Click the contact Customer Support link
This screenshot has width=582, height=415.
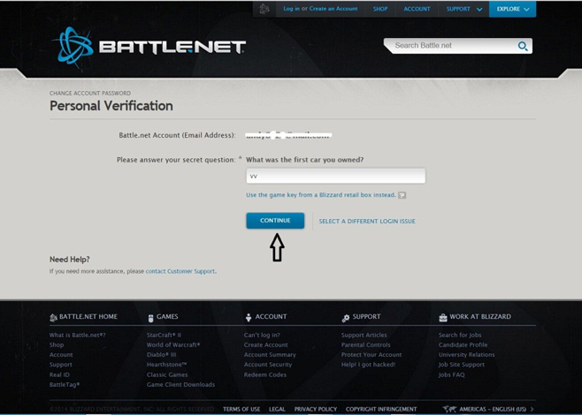pyautogui.click(x=180, y=271)
